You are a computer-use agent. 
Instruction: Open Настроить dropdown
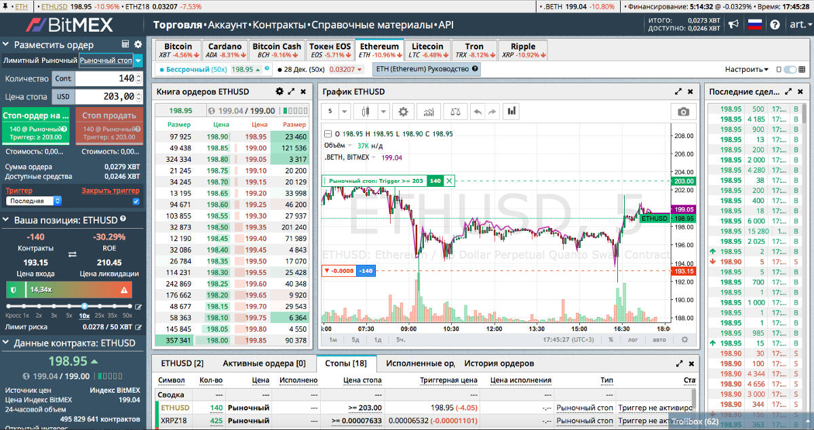coord(747,69)
